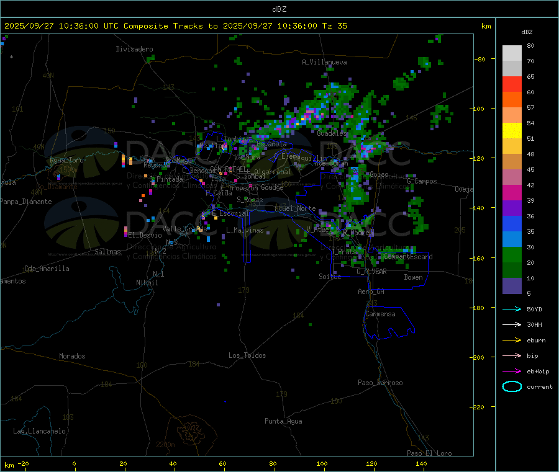Click the 'Lag.Llancanelo' map label
This screenshot has height=472, width=559.
(x=39, y=431)
